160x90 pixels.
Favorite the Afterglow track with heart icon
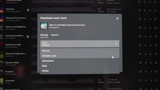139,10
